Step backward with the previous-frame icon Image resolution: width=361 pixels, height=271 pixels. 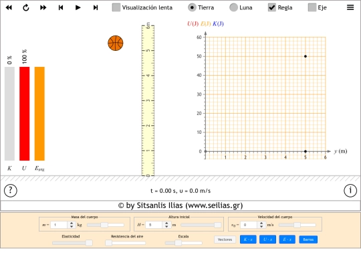[61, 7]
